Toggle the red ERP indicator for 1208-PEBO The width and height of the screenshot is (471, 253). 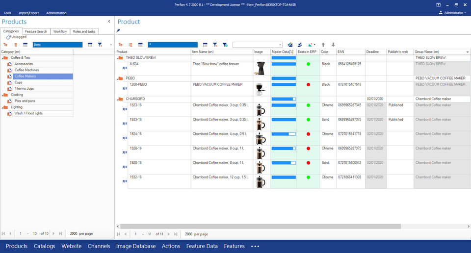point(308,85)
